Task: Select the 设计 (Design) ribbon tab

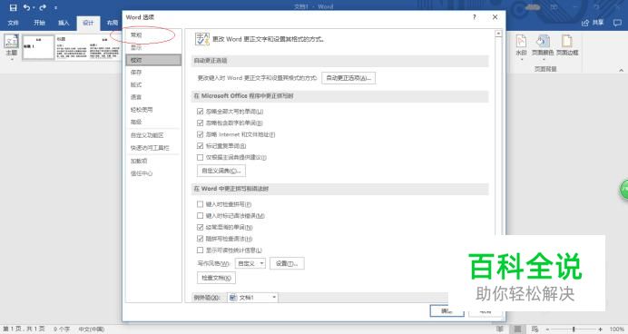Action: pos(88,23)
